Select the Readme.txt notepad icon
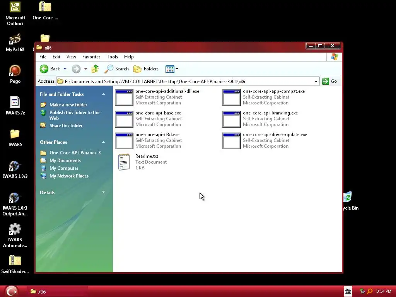The width and height of the screenshot is (396, 297). [x=124, y=162]
